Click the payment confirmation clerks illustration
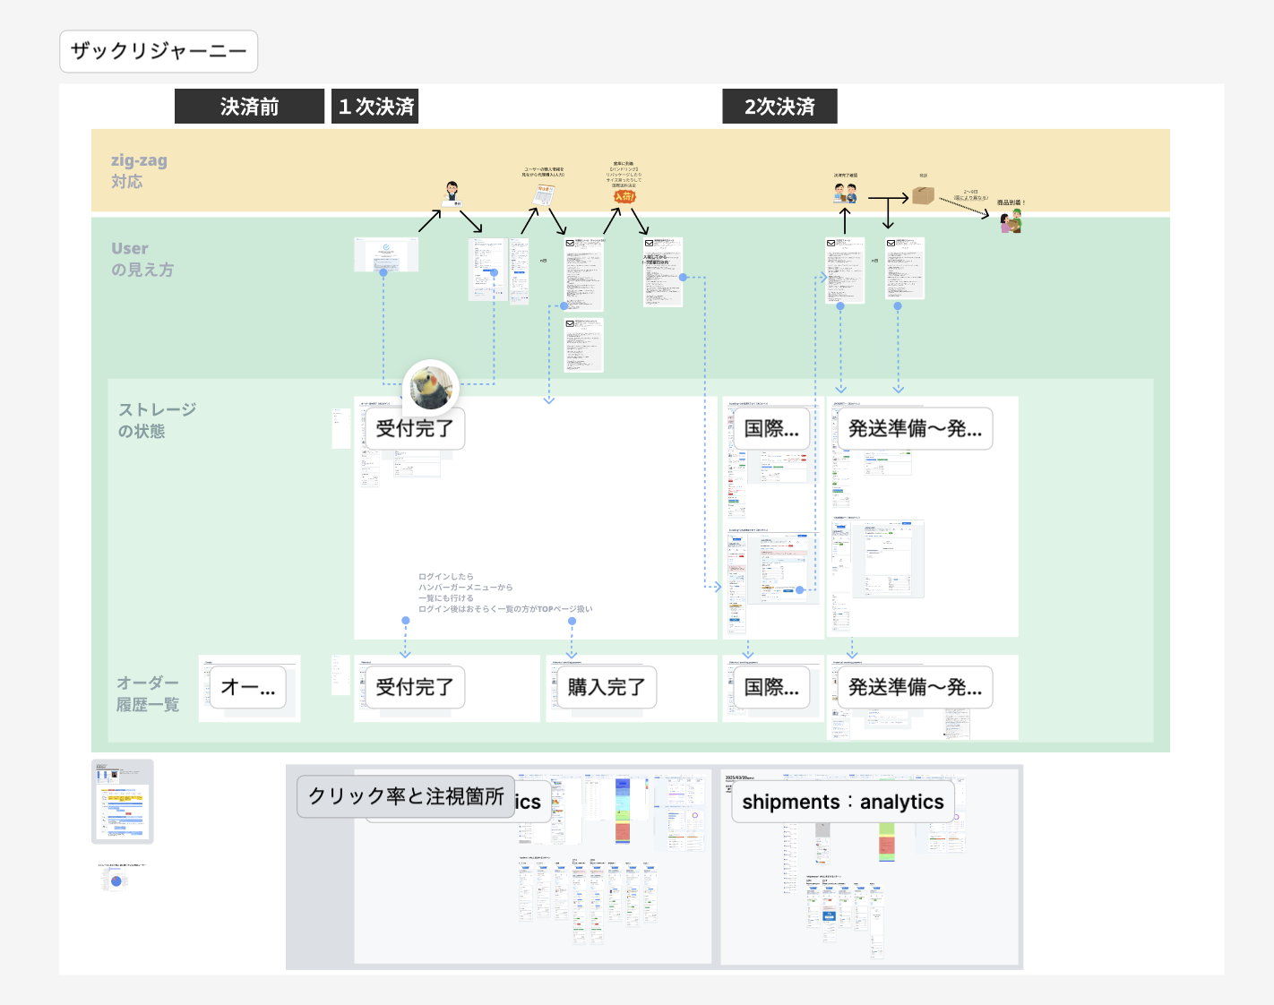The width and height of the screenshot is (1274, 1005). [845, 193]
